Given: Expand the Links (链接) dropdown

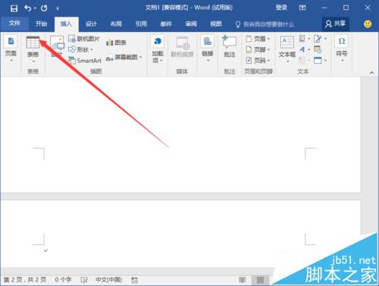Looking at the screenshot, I should (208, 61).
